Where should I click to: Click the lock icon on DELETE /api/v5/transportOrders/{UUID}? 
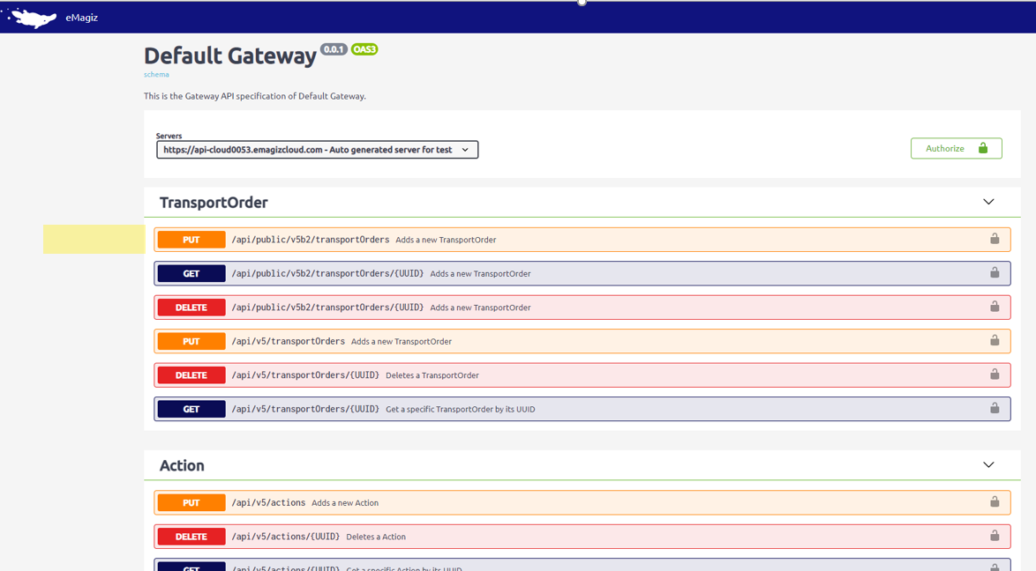point(995,374)
